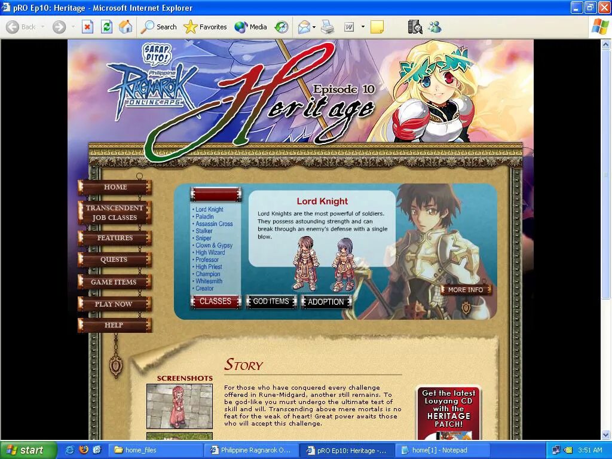The height and width of the screenshot is (459, 612).
Task: Open Favorites star in toolbar
Action: (206, 27)
